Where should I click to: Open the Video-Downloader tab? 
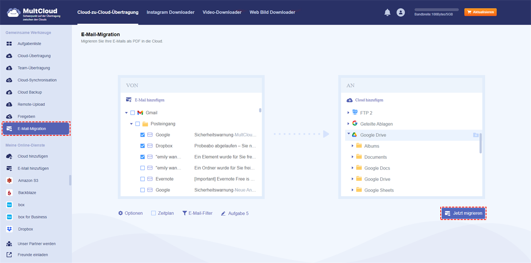point(222,12)
